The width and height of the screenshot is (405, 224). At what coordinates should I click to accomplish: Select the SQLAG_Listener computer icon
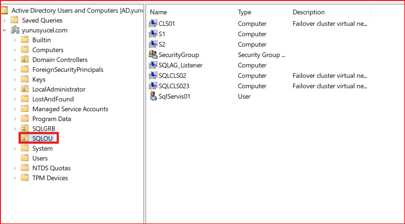point(153,65)
